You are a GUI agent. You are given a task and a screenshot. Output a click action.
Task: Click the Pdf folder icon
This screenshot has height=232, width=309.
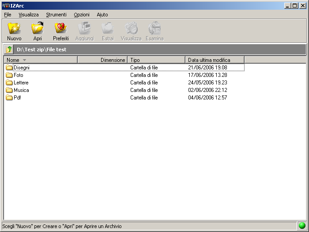click(9, 98)
